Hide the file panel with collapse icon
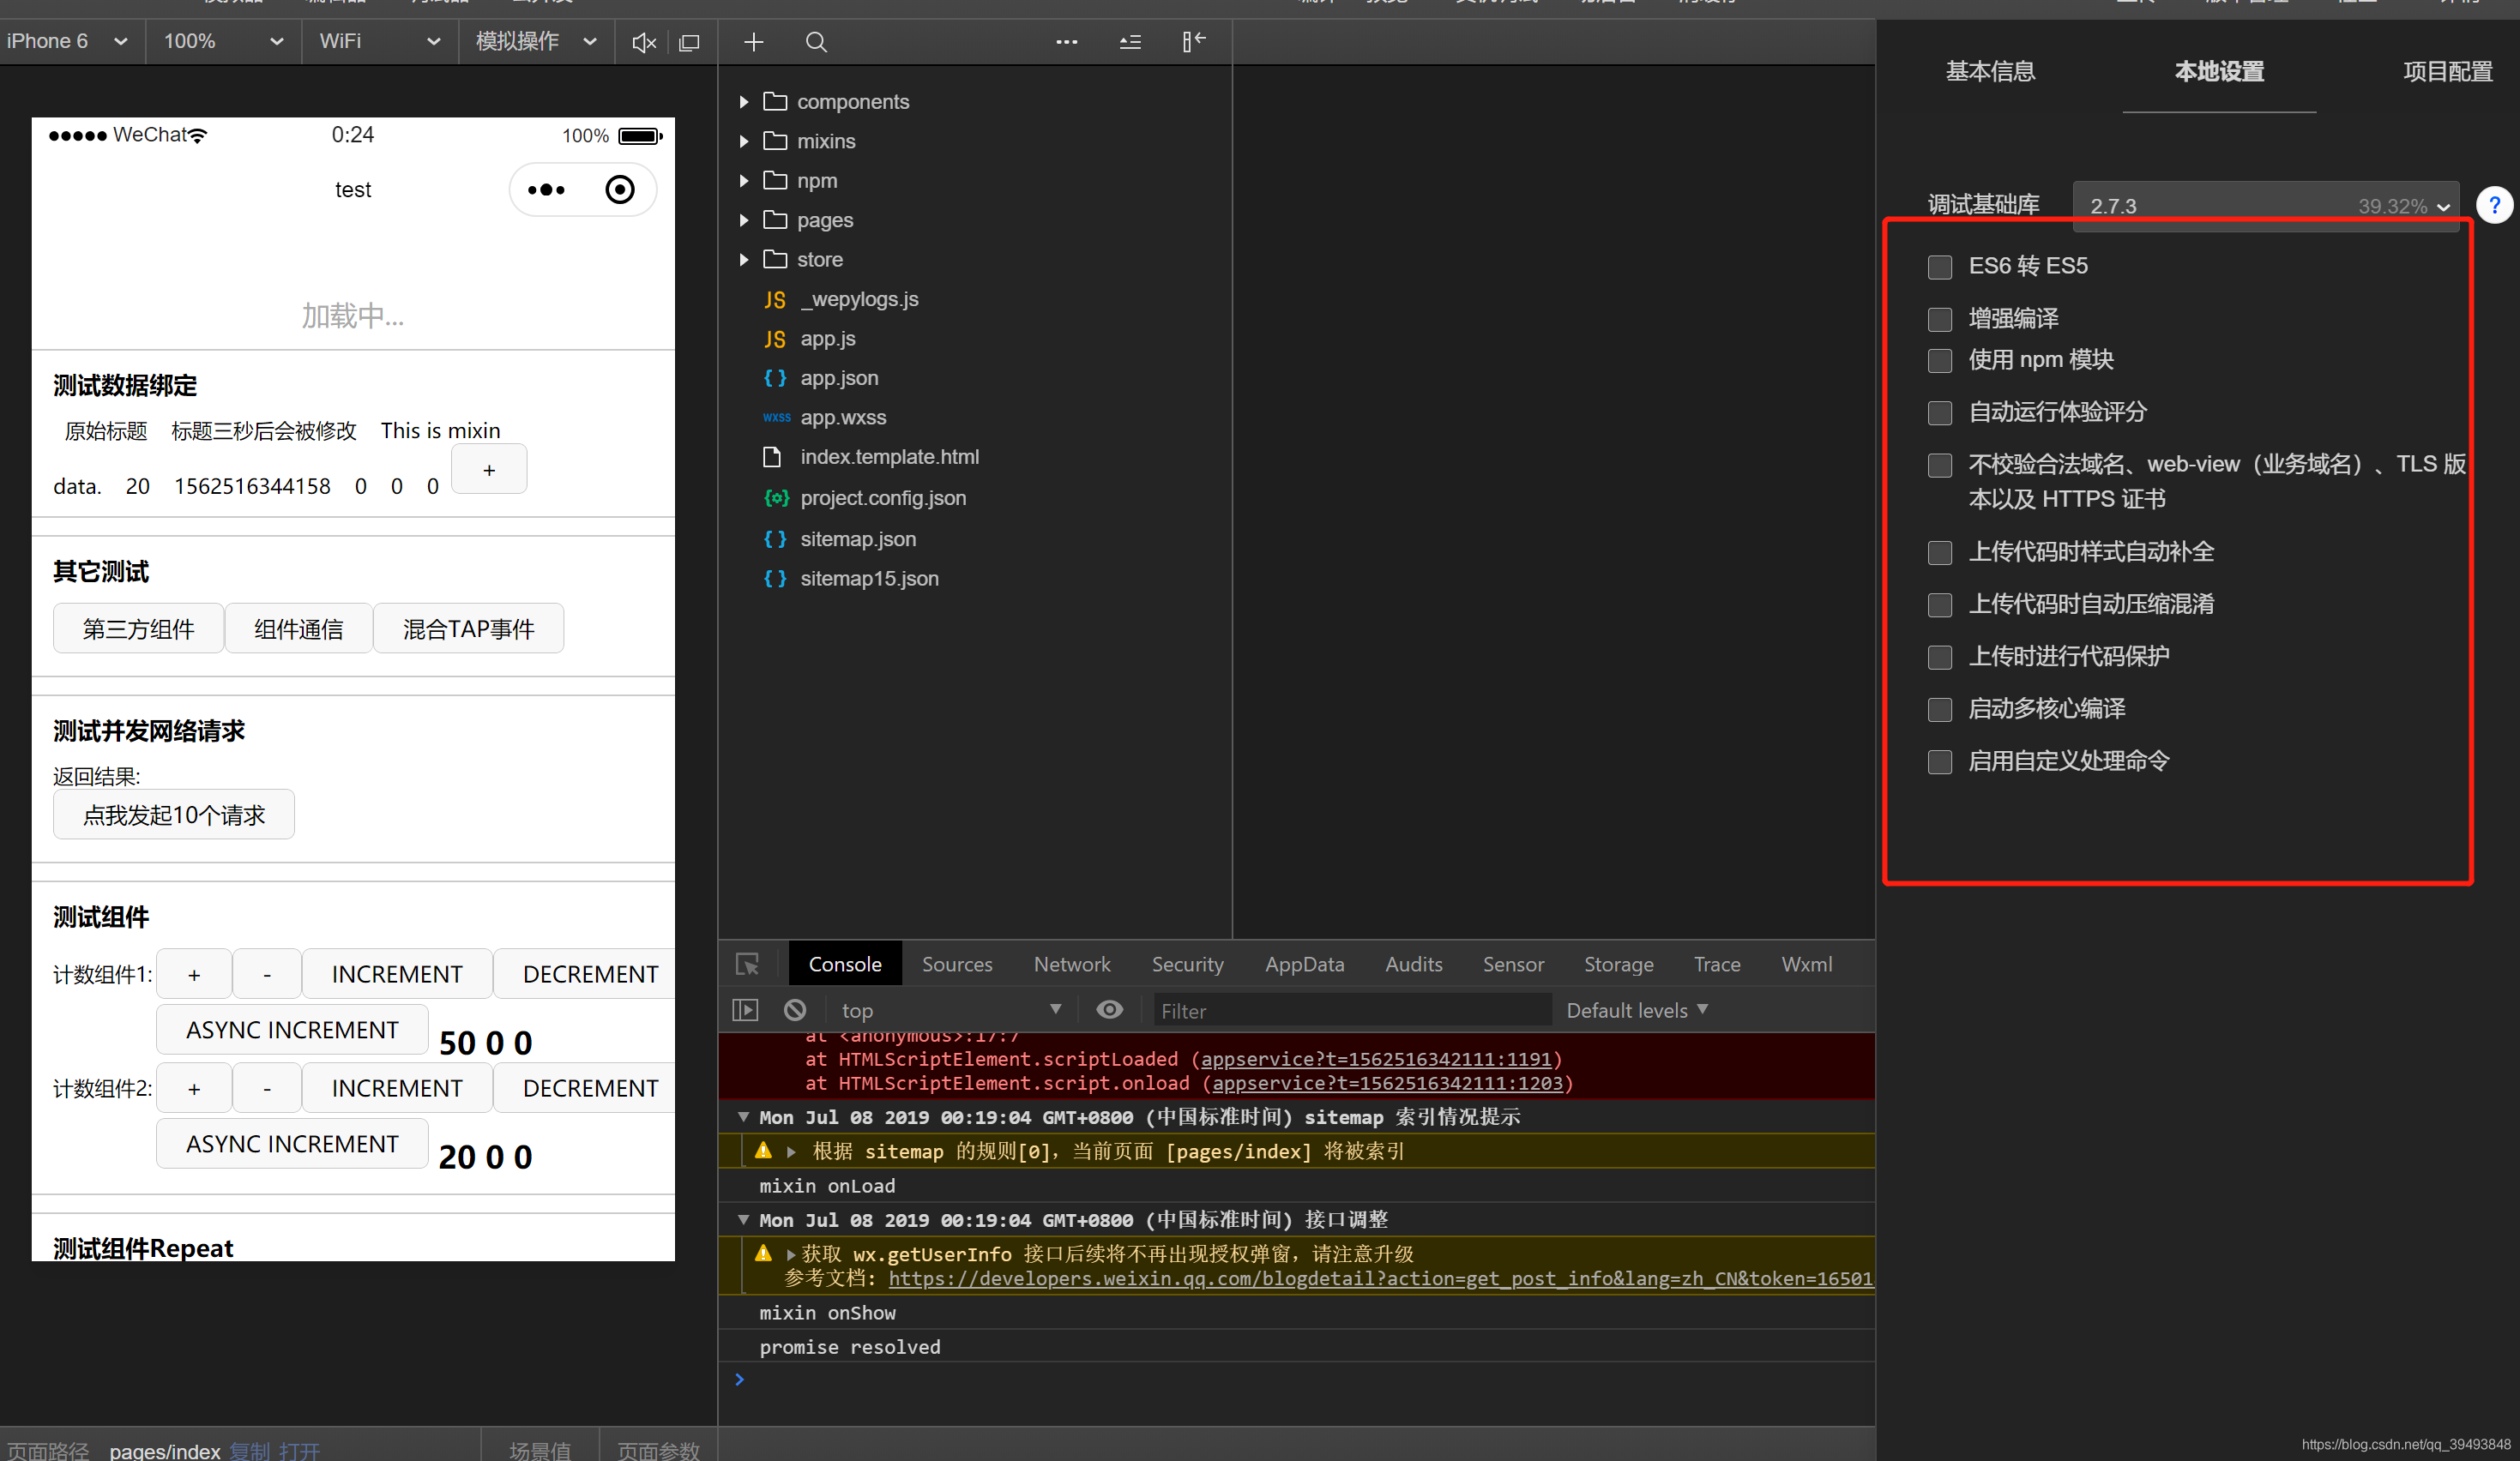 (1193, 41)
